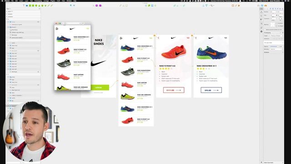
Task: Select the large blue Crosstrek shoe image
Action: (x=211, y=53)
